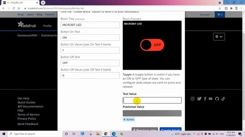
Task: Bookmark this page with star icon
Action: coord(220,8)
